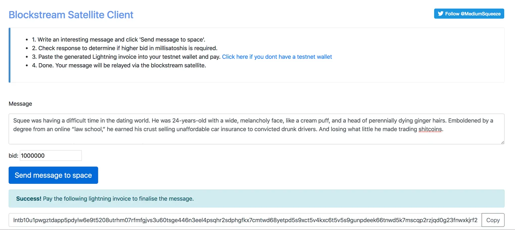Screen dimensions: 515x230
Task: Copy the lightning invoice
Action: click(x=493, y=220)
